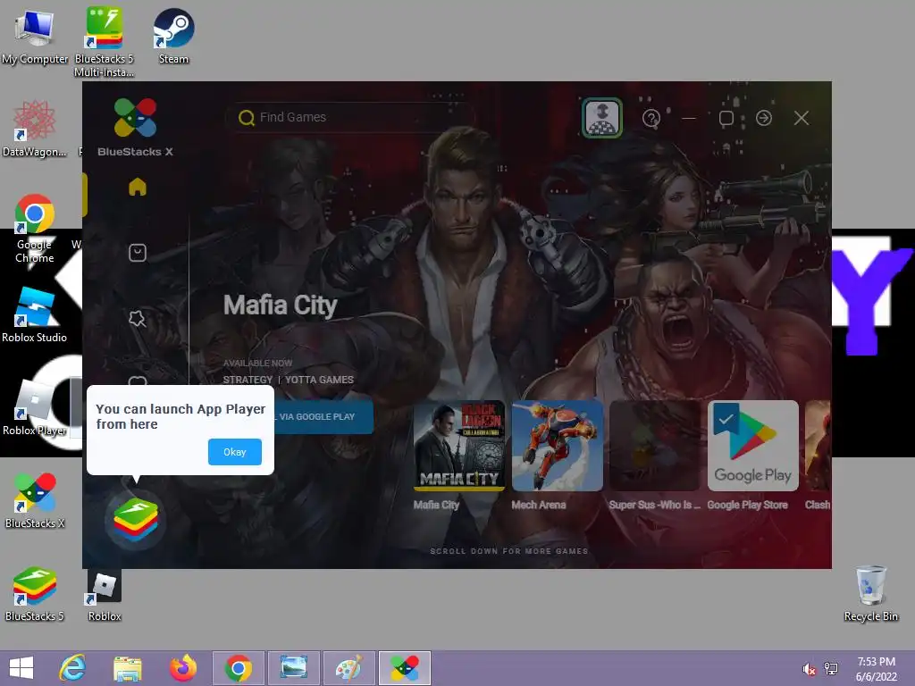This screenshot has height=686, width=915.
Task: Minimize the BlueStacks X window
Action: pos(689,119)
